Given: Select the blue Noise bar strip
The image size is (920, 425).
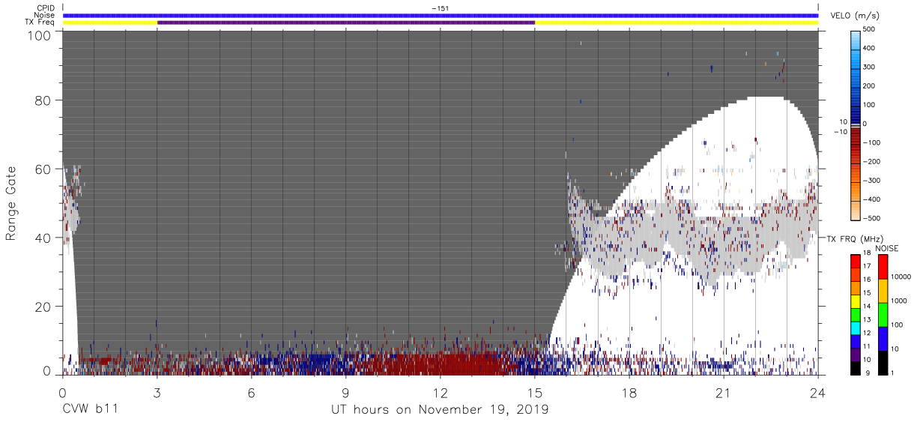Looking at the screenshot, I should (440, 15).
